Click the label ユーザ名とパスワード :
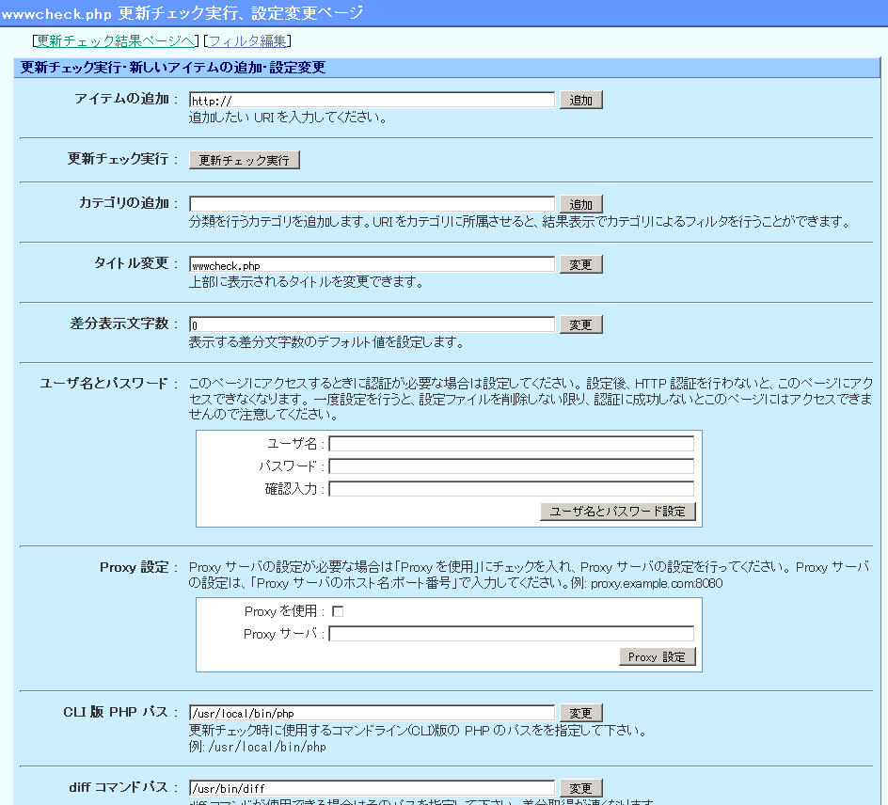Viewport: 888px width, 805px height. (109, 384)
